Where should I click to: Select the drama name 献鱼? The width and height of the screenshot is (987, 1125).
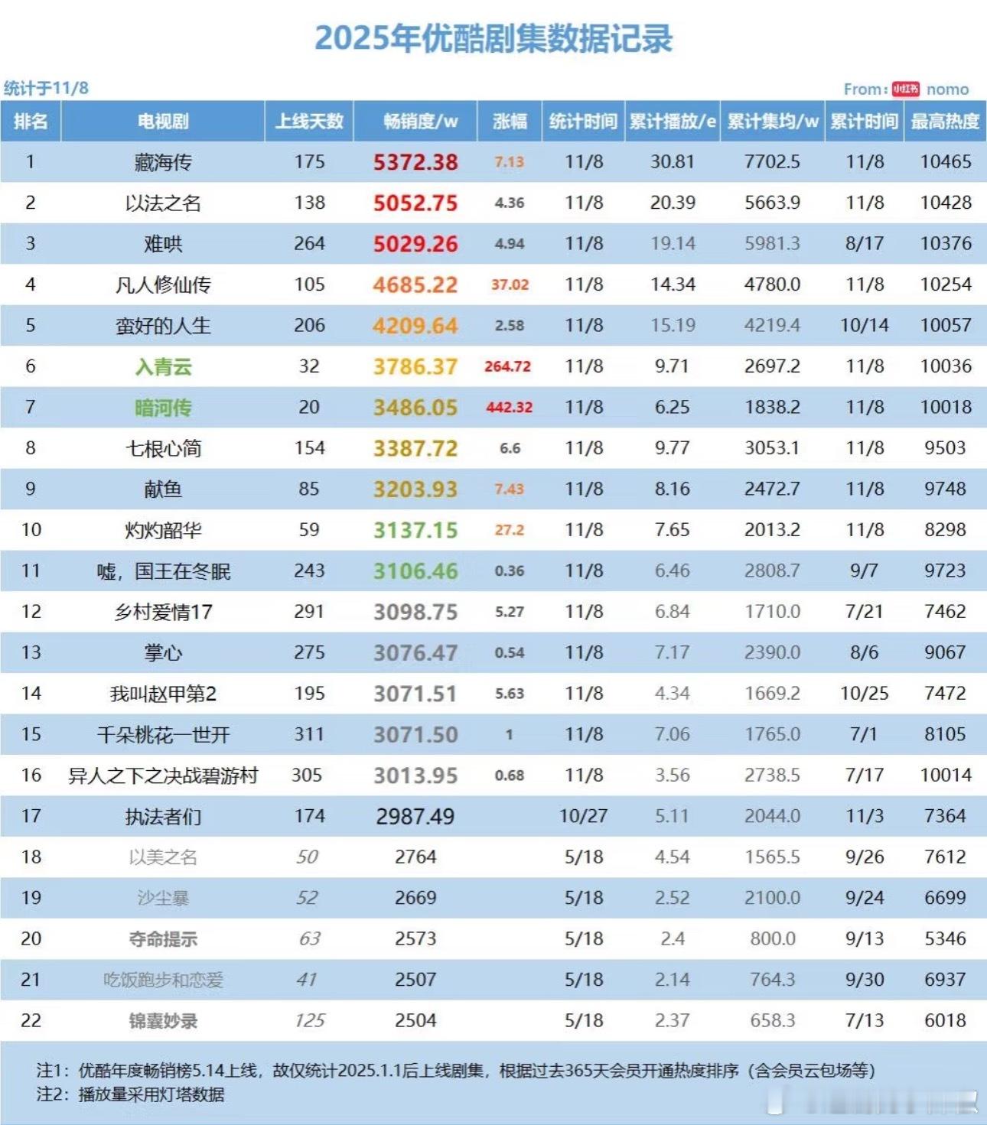tap(163, 489)
